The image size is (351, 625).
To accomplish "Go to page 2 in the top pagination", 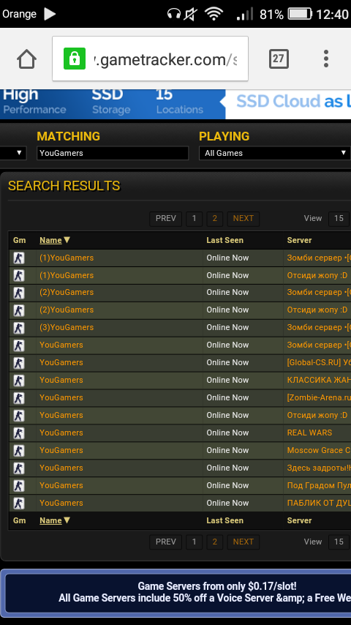I will pyautogui.click(x=215, y=218).
